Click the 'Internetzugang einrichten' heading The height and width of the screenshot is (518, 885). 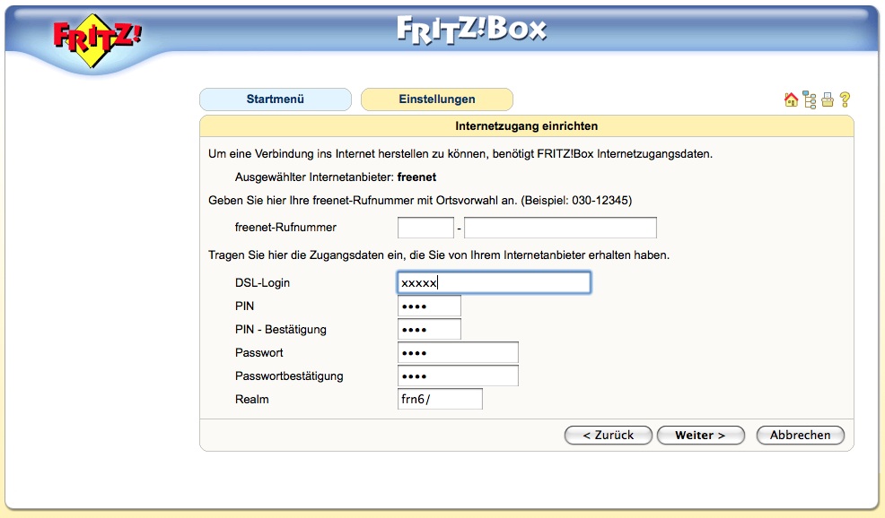527,126
